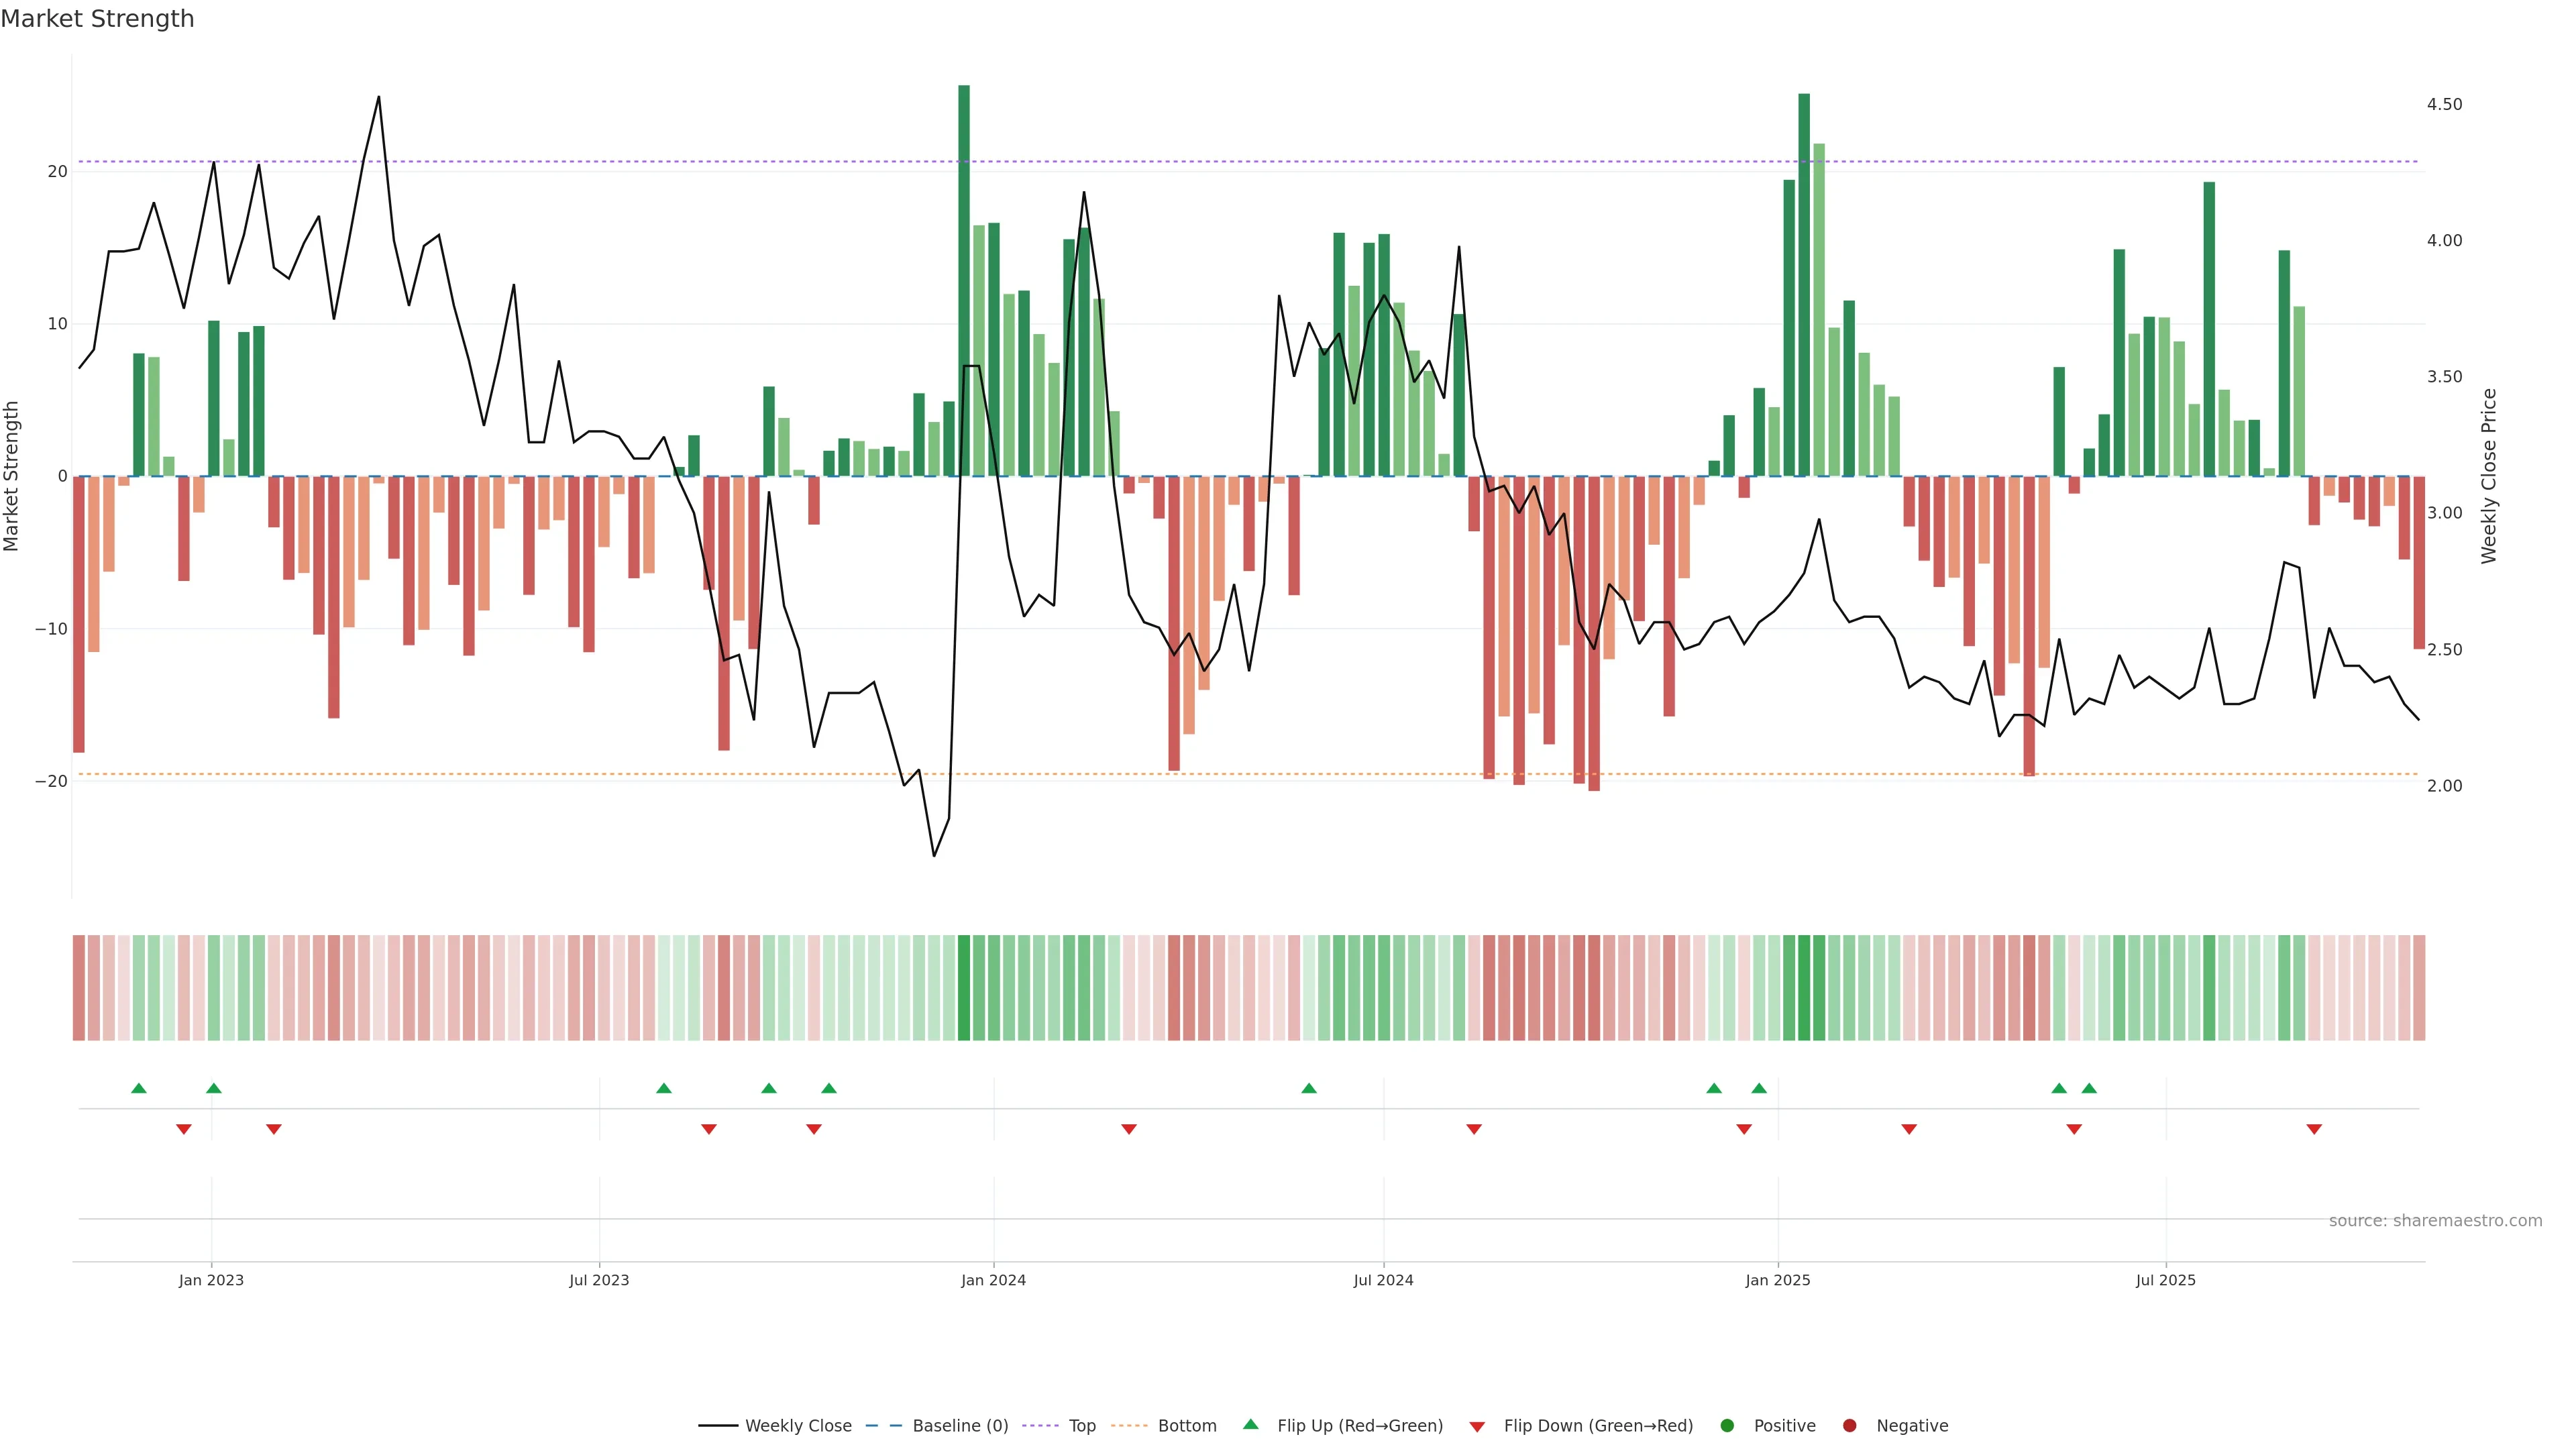Click the Weekly Close Price axis title
2576x1449 pixels.
2489,476
